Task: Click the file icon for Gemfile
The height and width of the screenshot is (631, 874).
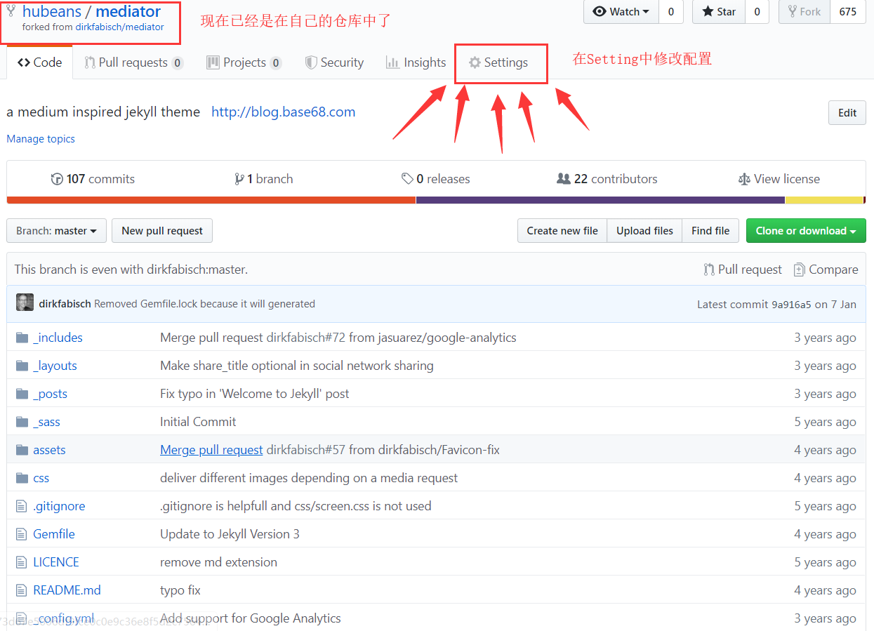Action: point(21,534)
